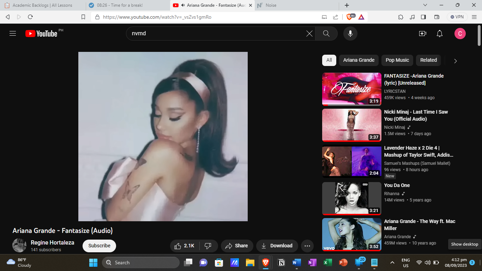Open Rihanna You Da One video title
Screen dimensions: 482x271
pyautogui.click(x=397, y=185)
